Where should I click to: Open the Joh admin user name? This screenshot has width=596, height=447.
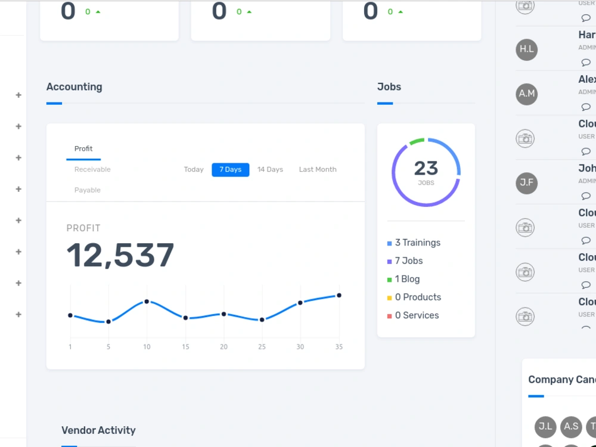pos(587,168)
